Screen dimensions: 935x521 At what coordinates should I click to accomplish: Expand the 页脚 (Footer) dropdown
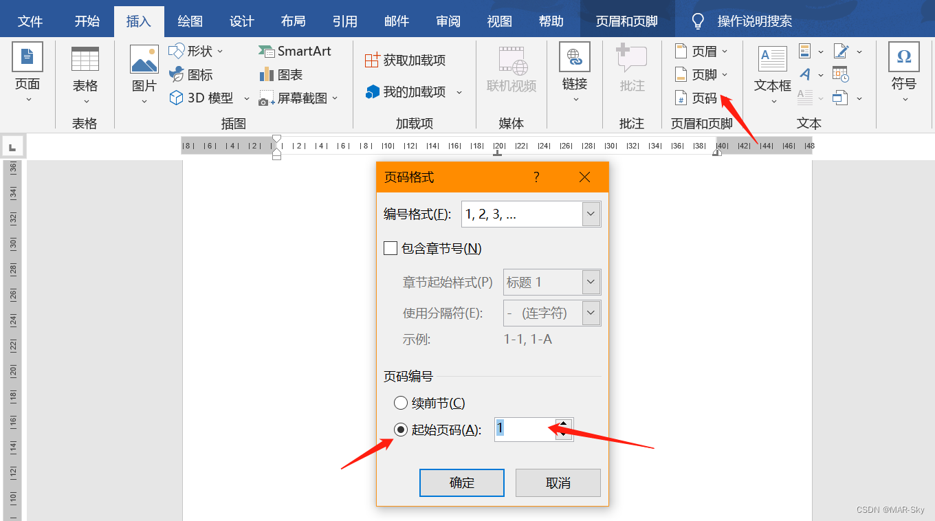pos(725,75)
